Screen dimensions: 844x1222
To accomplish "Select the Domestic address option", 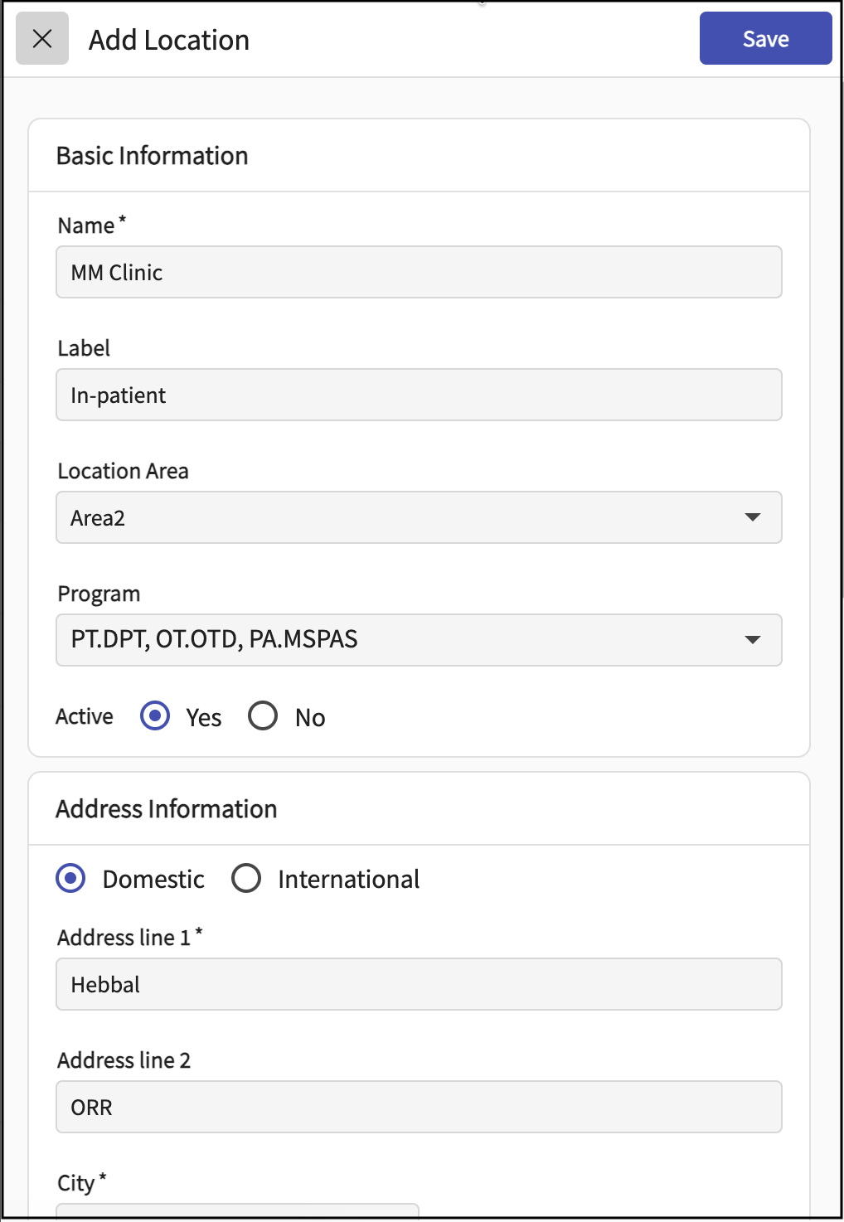I will point(70,878).
